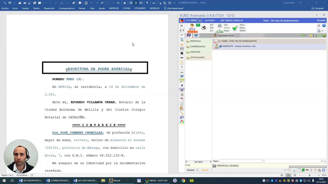
Task: Click the yellow lightbulb icon in KUBO
Action: (311, 36)
